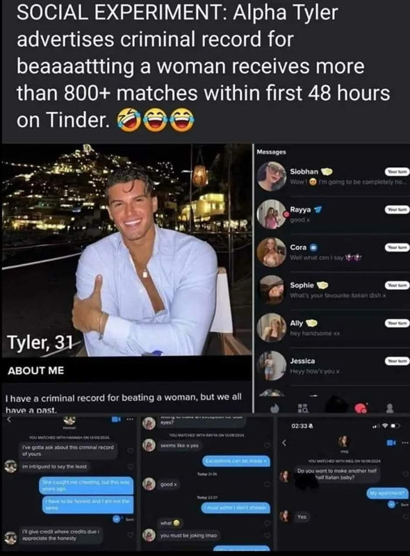
Task: Tap the Tinder flame tab icon
Action: tap(274, 408)
